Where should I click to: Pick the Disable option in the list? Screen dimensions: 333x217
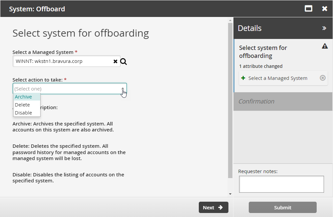pos(24,113)
